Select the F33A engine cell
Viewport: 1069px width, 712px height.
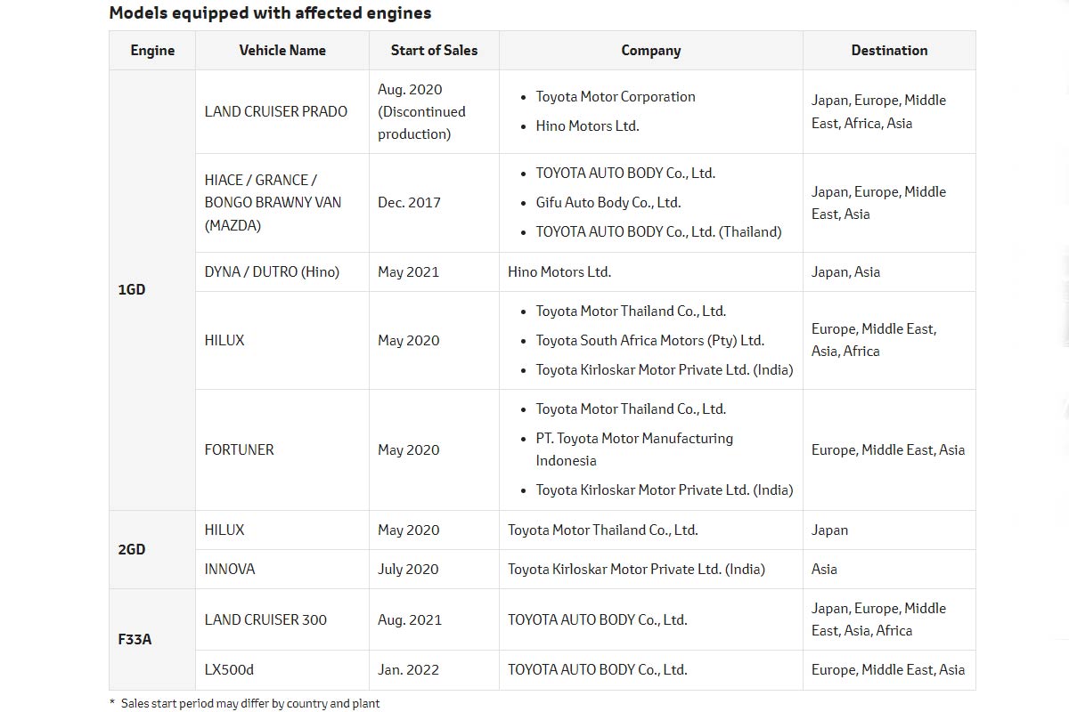pos(135,639)
